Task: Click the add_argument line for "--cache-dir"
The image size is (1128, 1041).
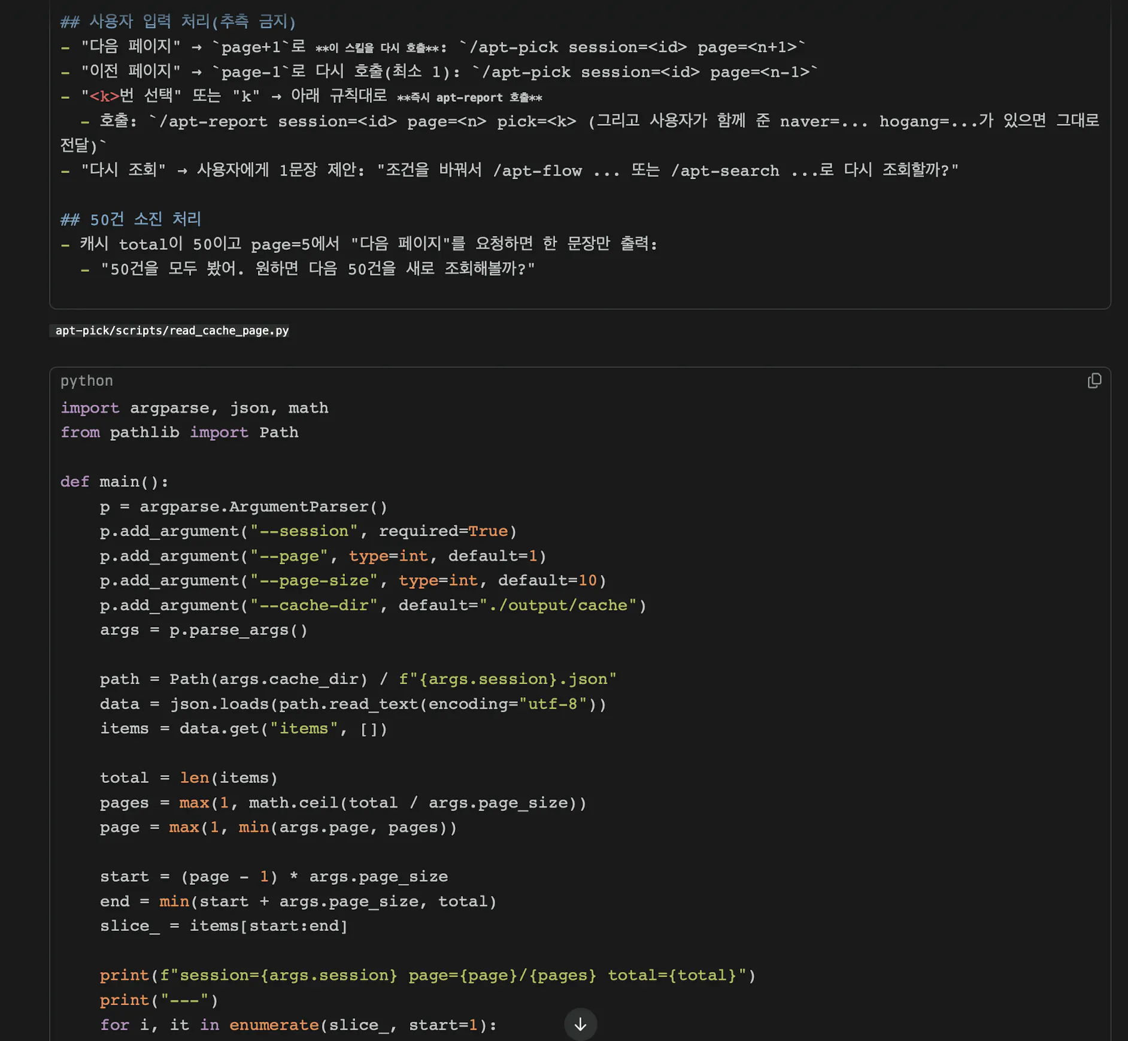Action: 373,605
